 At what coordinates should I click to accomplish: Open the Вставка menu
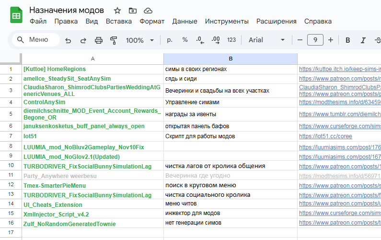[x=118, y=22]
